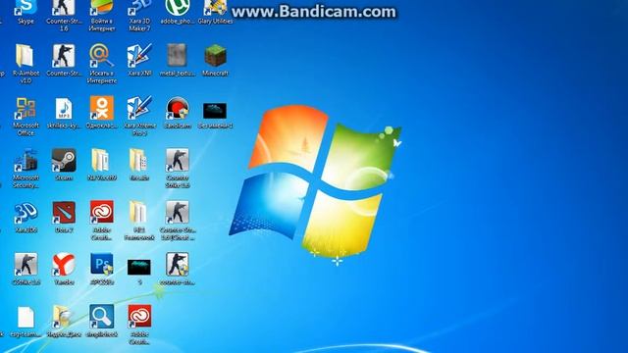
Task: Select the uTorrent adobe_pho... file icon
Action: tap(177, 11)
